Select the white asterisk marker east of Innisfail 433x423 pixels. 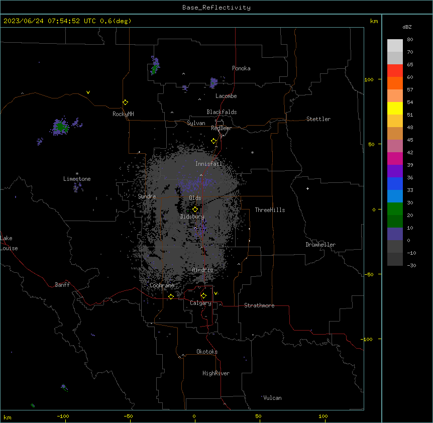pyautogui.click(x=252, y=152)
